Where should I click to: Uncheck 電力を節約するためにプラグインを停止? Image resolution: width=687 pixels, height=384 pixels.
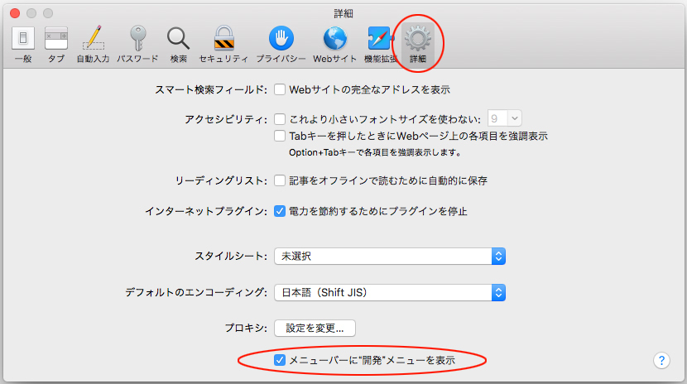(280, 211)
